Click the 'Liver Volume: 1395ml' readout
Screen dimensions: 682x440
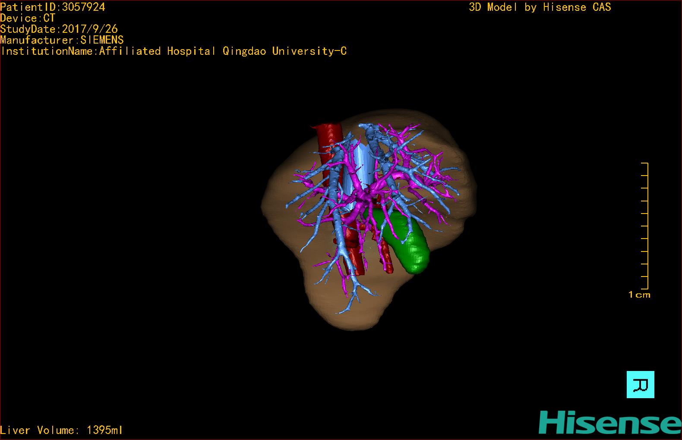[61, 430]
